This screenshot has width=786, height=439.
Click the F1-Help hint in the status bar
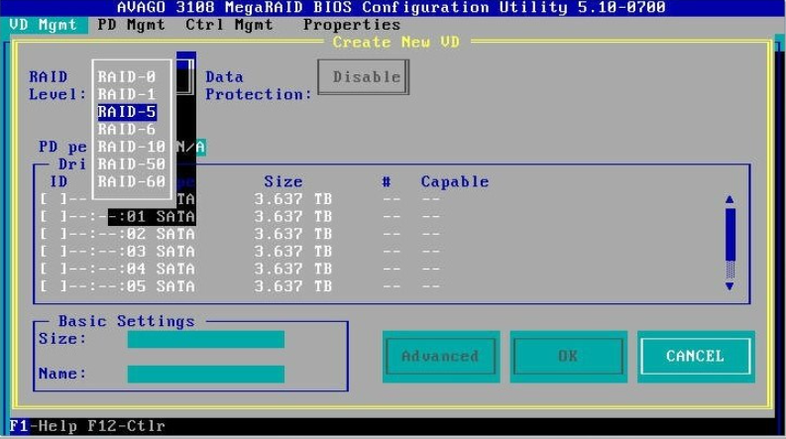coord(43,426)
